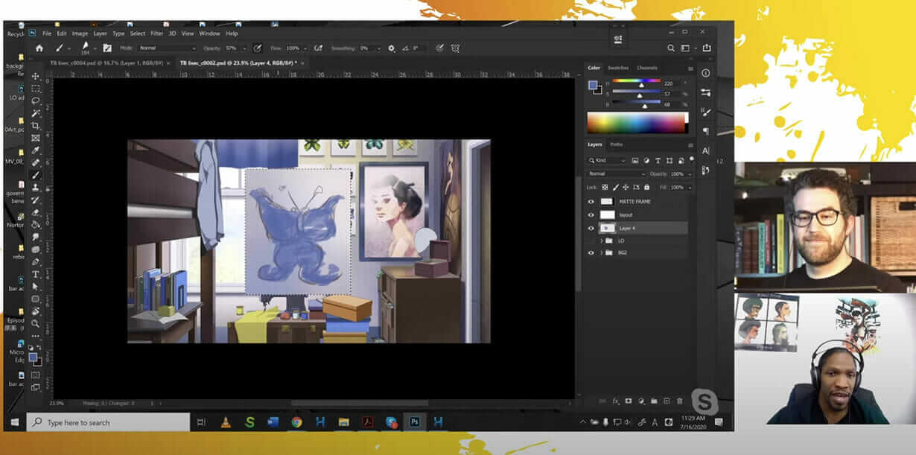Click the Home icon in options bar
Screen dimensions: 916x455
[x=39, y=48]
